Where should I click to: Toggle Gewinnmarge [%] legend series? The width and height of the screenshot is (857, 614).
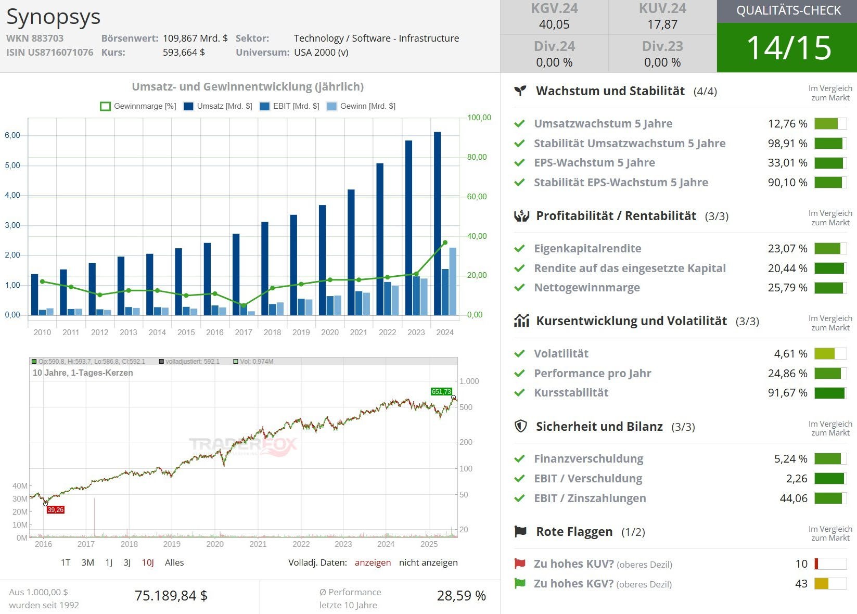click(x=138, y=106)
